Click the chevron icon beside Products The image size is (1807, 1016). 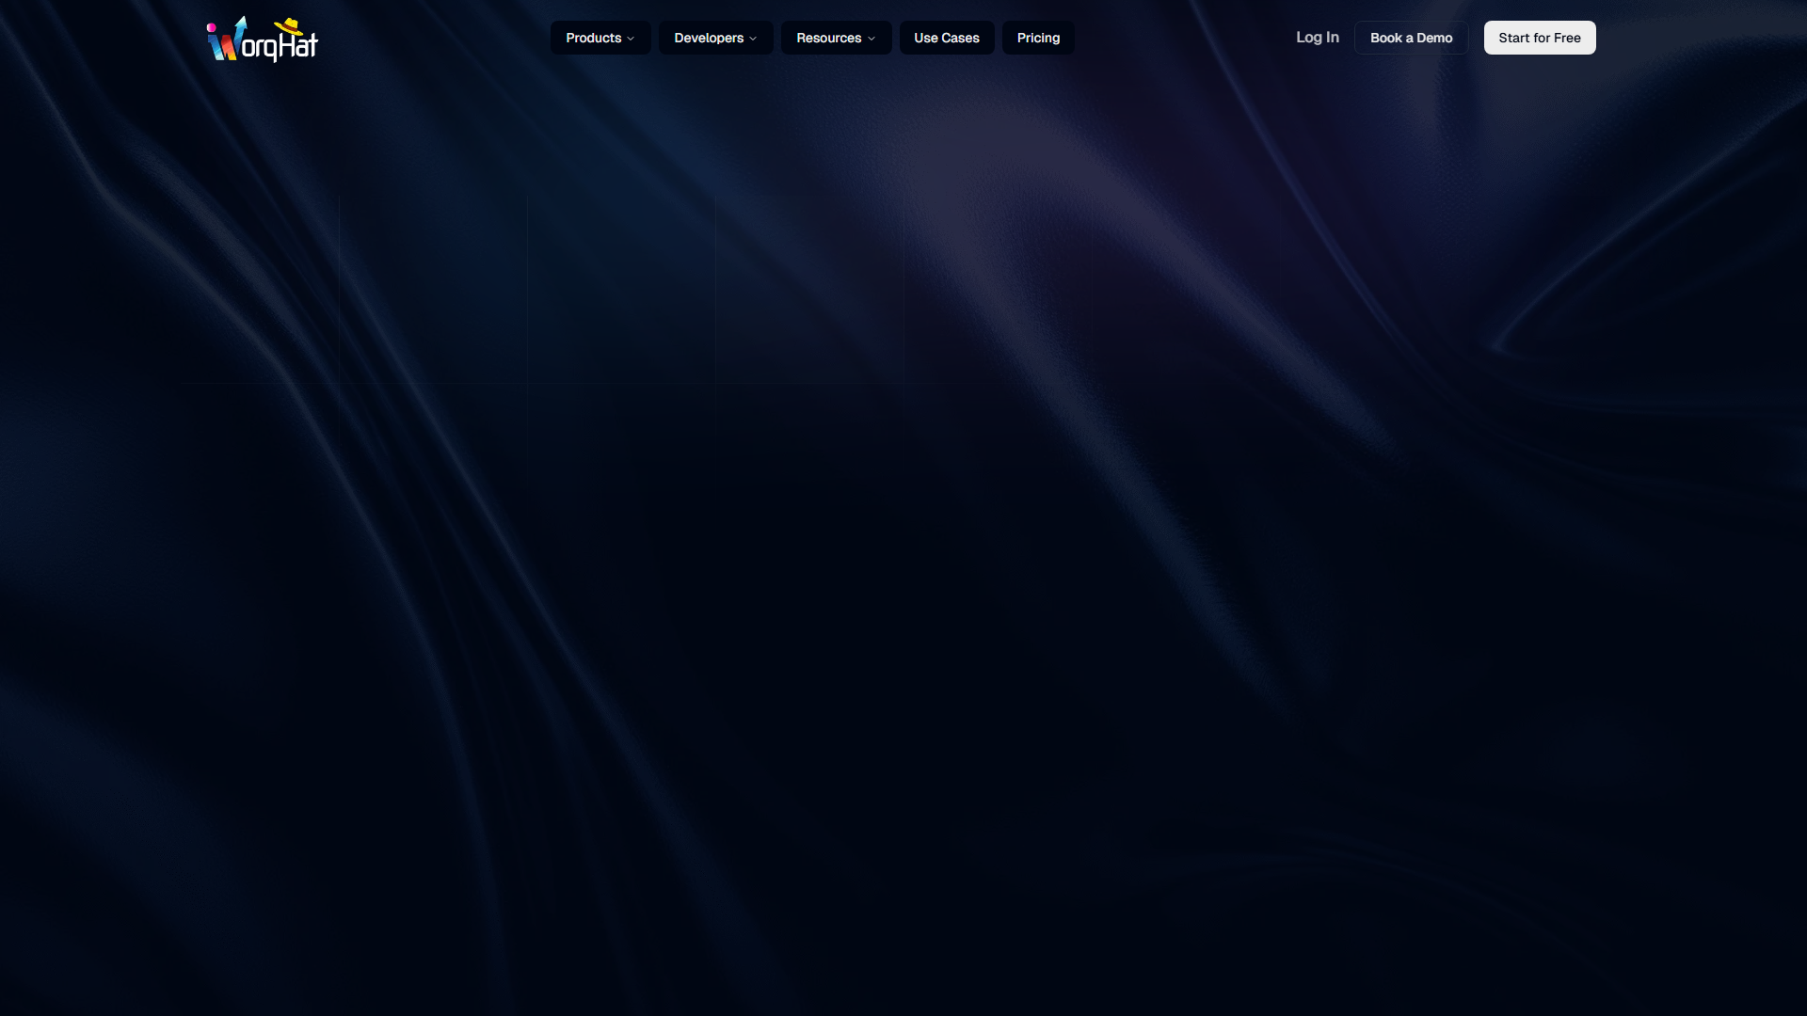click(x=631, y=39)
